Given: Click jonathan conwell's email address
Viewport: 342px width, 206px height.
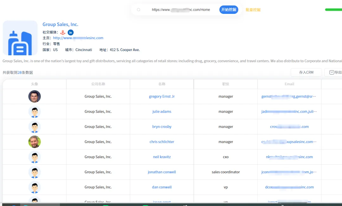Looking at the screenshot, I should pos(289,172).
